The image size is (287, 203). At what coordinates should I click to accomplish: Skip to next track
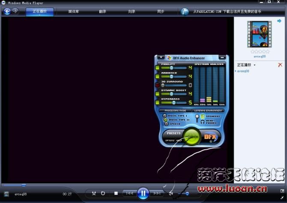coord(157,193)
